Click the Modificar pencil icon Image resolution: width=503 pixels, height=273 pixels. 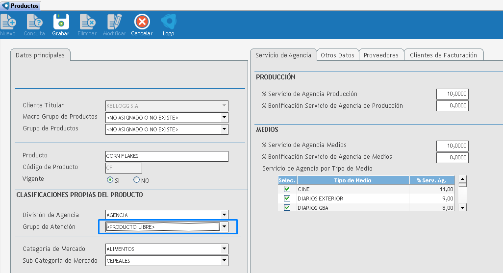(x=114, y=22)
